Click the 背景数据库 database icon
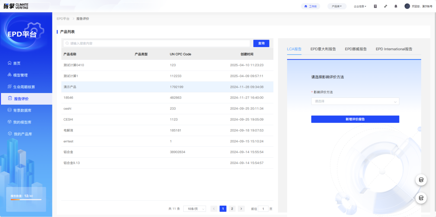Image resolution: width=436 pixels, height=217 pixels. (x=10, y=110)
